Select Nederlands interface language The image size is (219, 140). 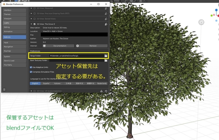(102, 83)
